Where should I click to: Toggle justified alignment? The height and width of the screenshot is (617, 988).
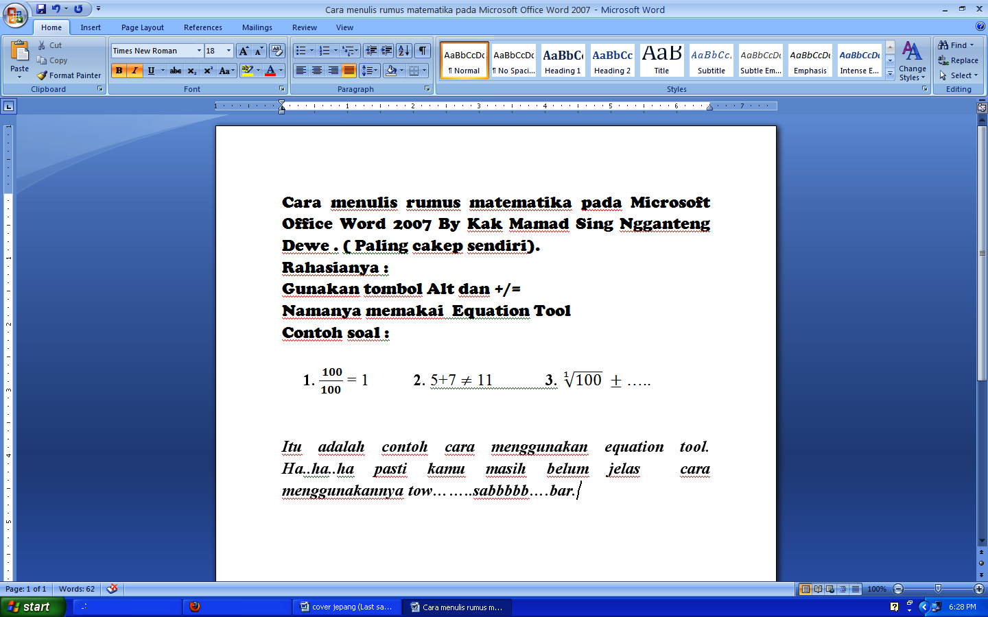349,71
